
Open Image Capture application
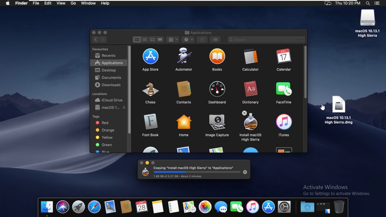(217, 122)
